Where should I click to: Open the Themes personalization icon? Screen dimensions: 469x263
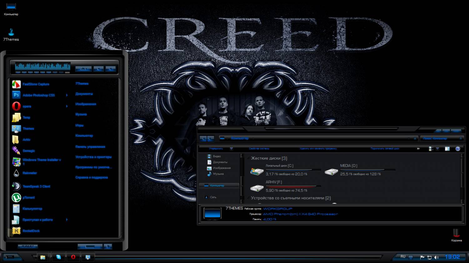coord(16,129)
